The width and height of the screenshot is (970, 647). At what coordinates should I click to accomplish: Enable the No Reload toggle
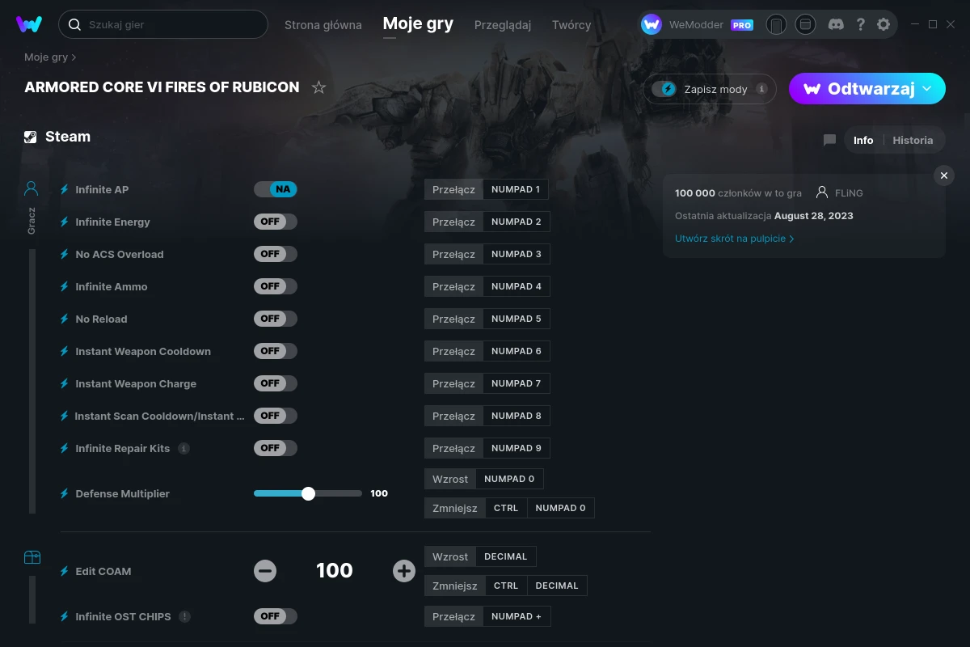click(x=276, y=319)
